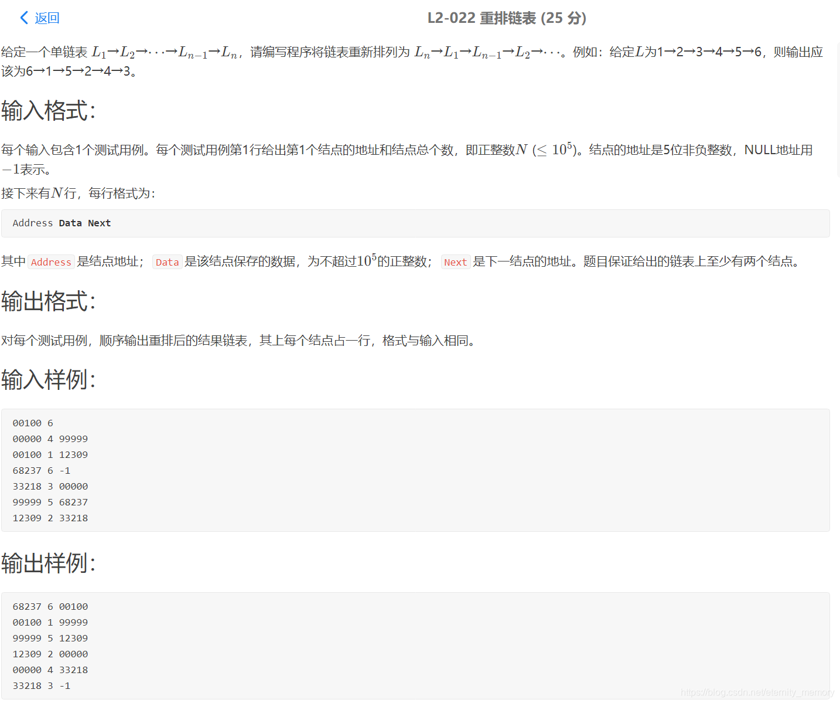Click the back chevron arrow icon
Screen dimensions: 840x703
tap(23, 18)
